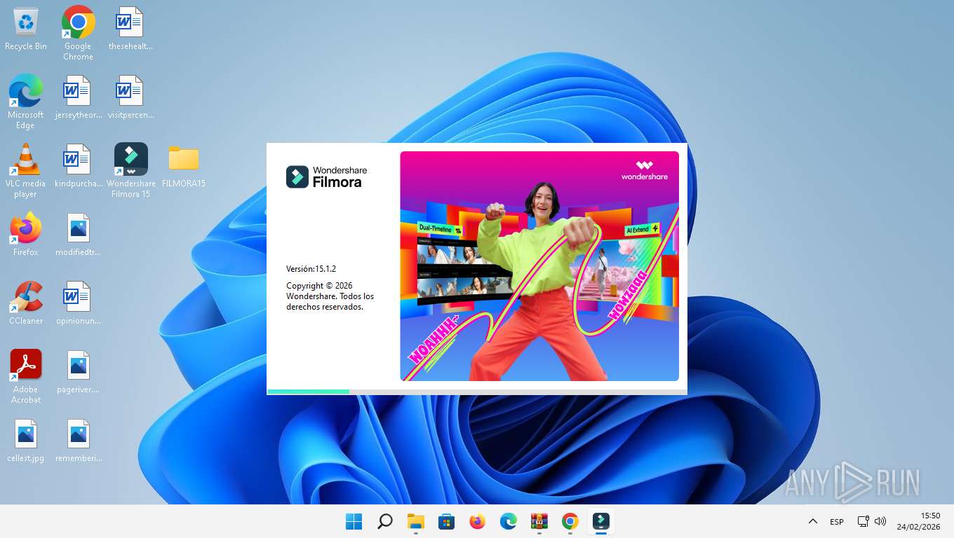This screenshot has height=538, width=954.
Task: Select the Wondershare Filmora 15 shortcut
Action: pyautogui.click(x=130, y=170)
